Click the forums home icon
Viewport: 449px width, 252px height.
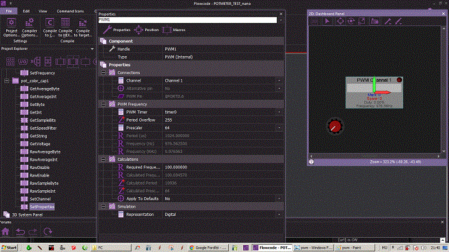coord(6,231)
